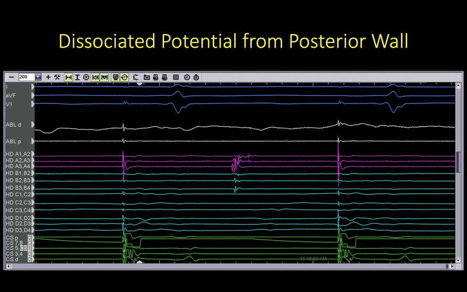Select the HD D2,D3 channel label
This screenshot has height=292, width=467.
(x=18, y=223)
